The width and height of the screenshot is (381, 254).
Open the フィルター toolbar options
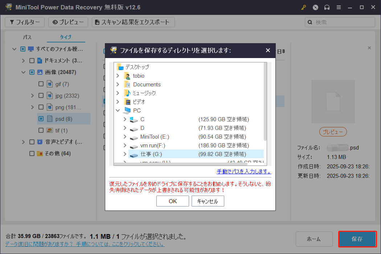tap(24, 22)
